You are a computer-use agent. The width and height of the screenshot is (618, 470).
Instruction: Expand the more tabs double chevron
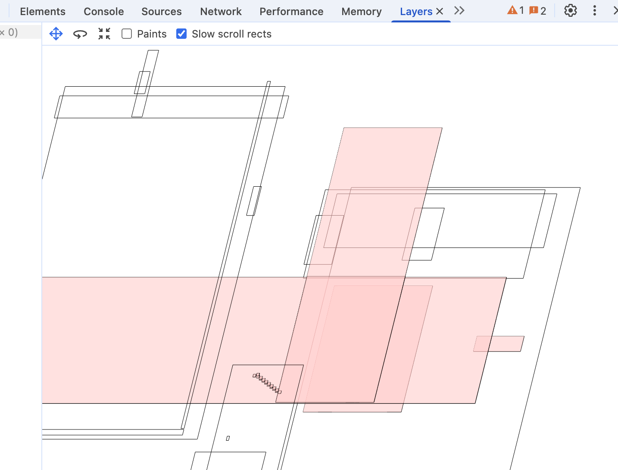[x=459, y=11]
